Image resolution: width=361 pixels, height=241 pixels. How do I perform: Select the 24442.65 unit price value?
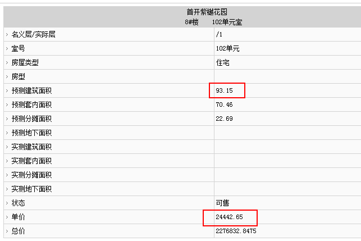pos(229,217)
